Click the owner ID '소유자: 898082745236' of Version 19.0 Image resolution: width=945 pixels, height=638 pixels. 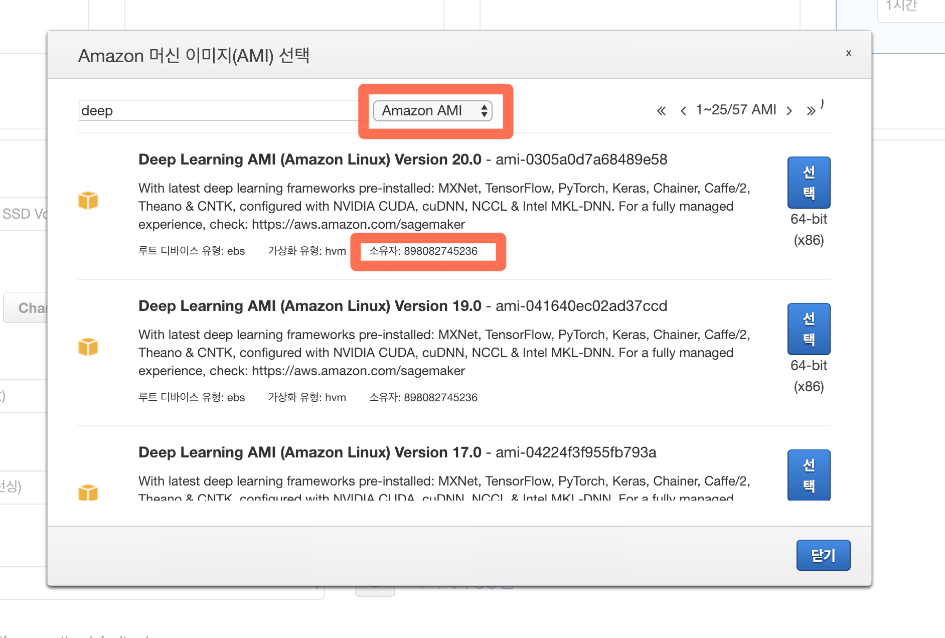(423, 397)
